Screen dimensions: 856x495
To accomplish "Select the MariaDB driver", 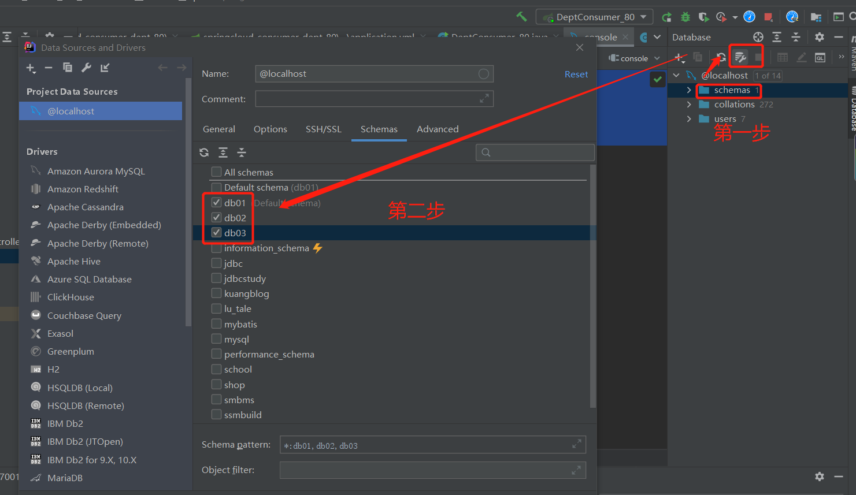I will coord(65,478).
